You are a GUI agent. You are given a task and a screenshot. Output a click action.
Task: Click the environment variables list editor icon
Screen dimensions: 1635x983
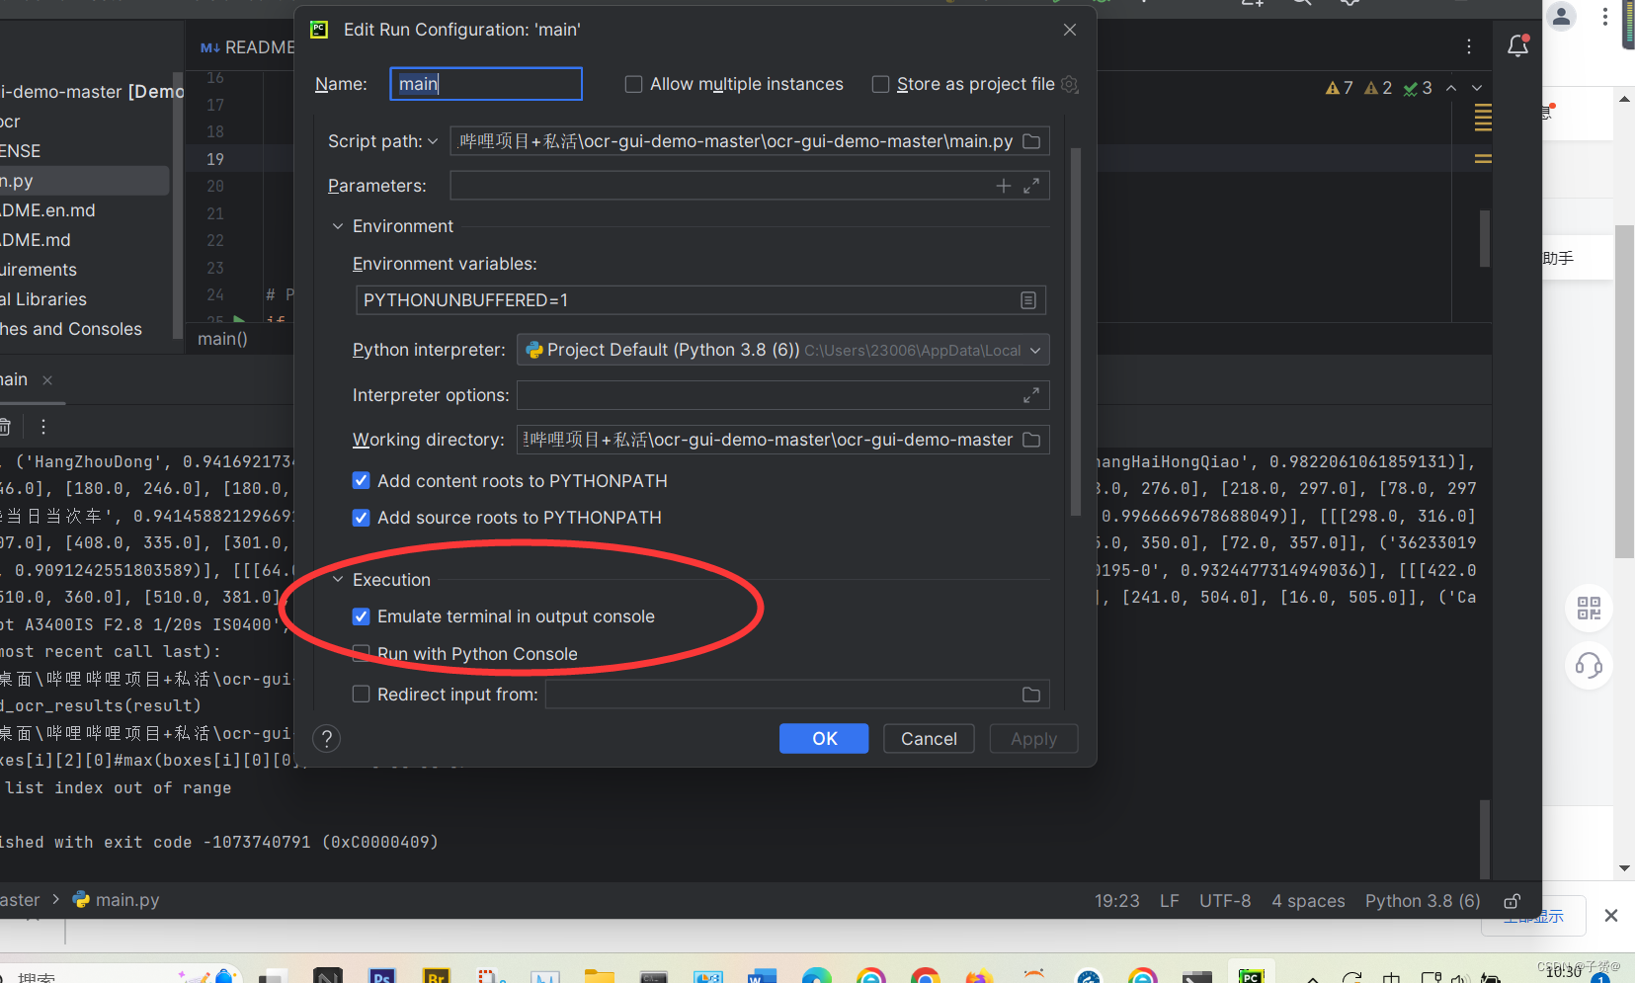(x=1027, y=300)
